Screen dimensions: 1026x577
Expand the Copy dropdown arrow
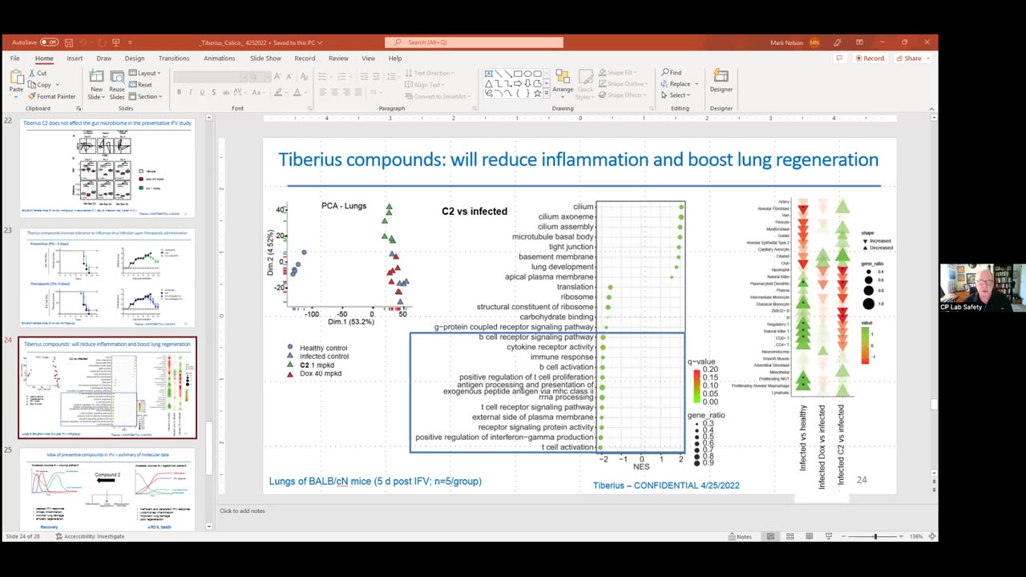(x=58, y=85)
